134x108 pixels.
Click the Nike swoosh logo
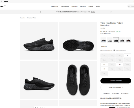[3, 6]
